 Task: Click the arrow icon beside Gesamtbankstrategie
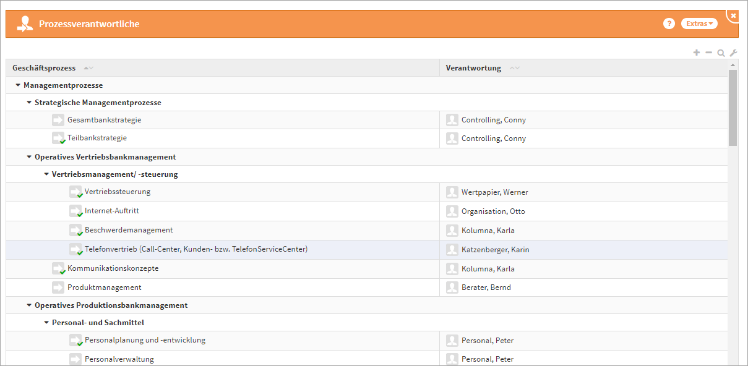pos(58,120)
